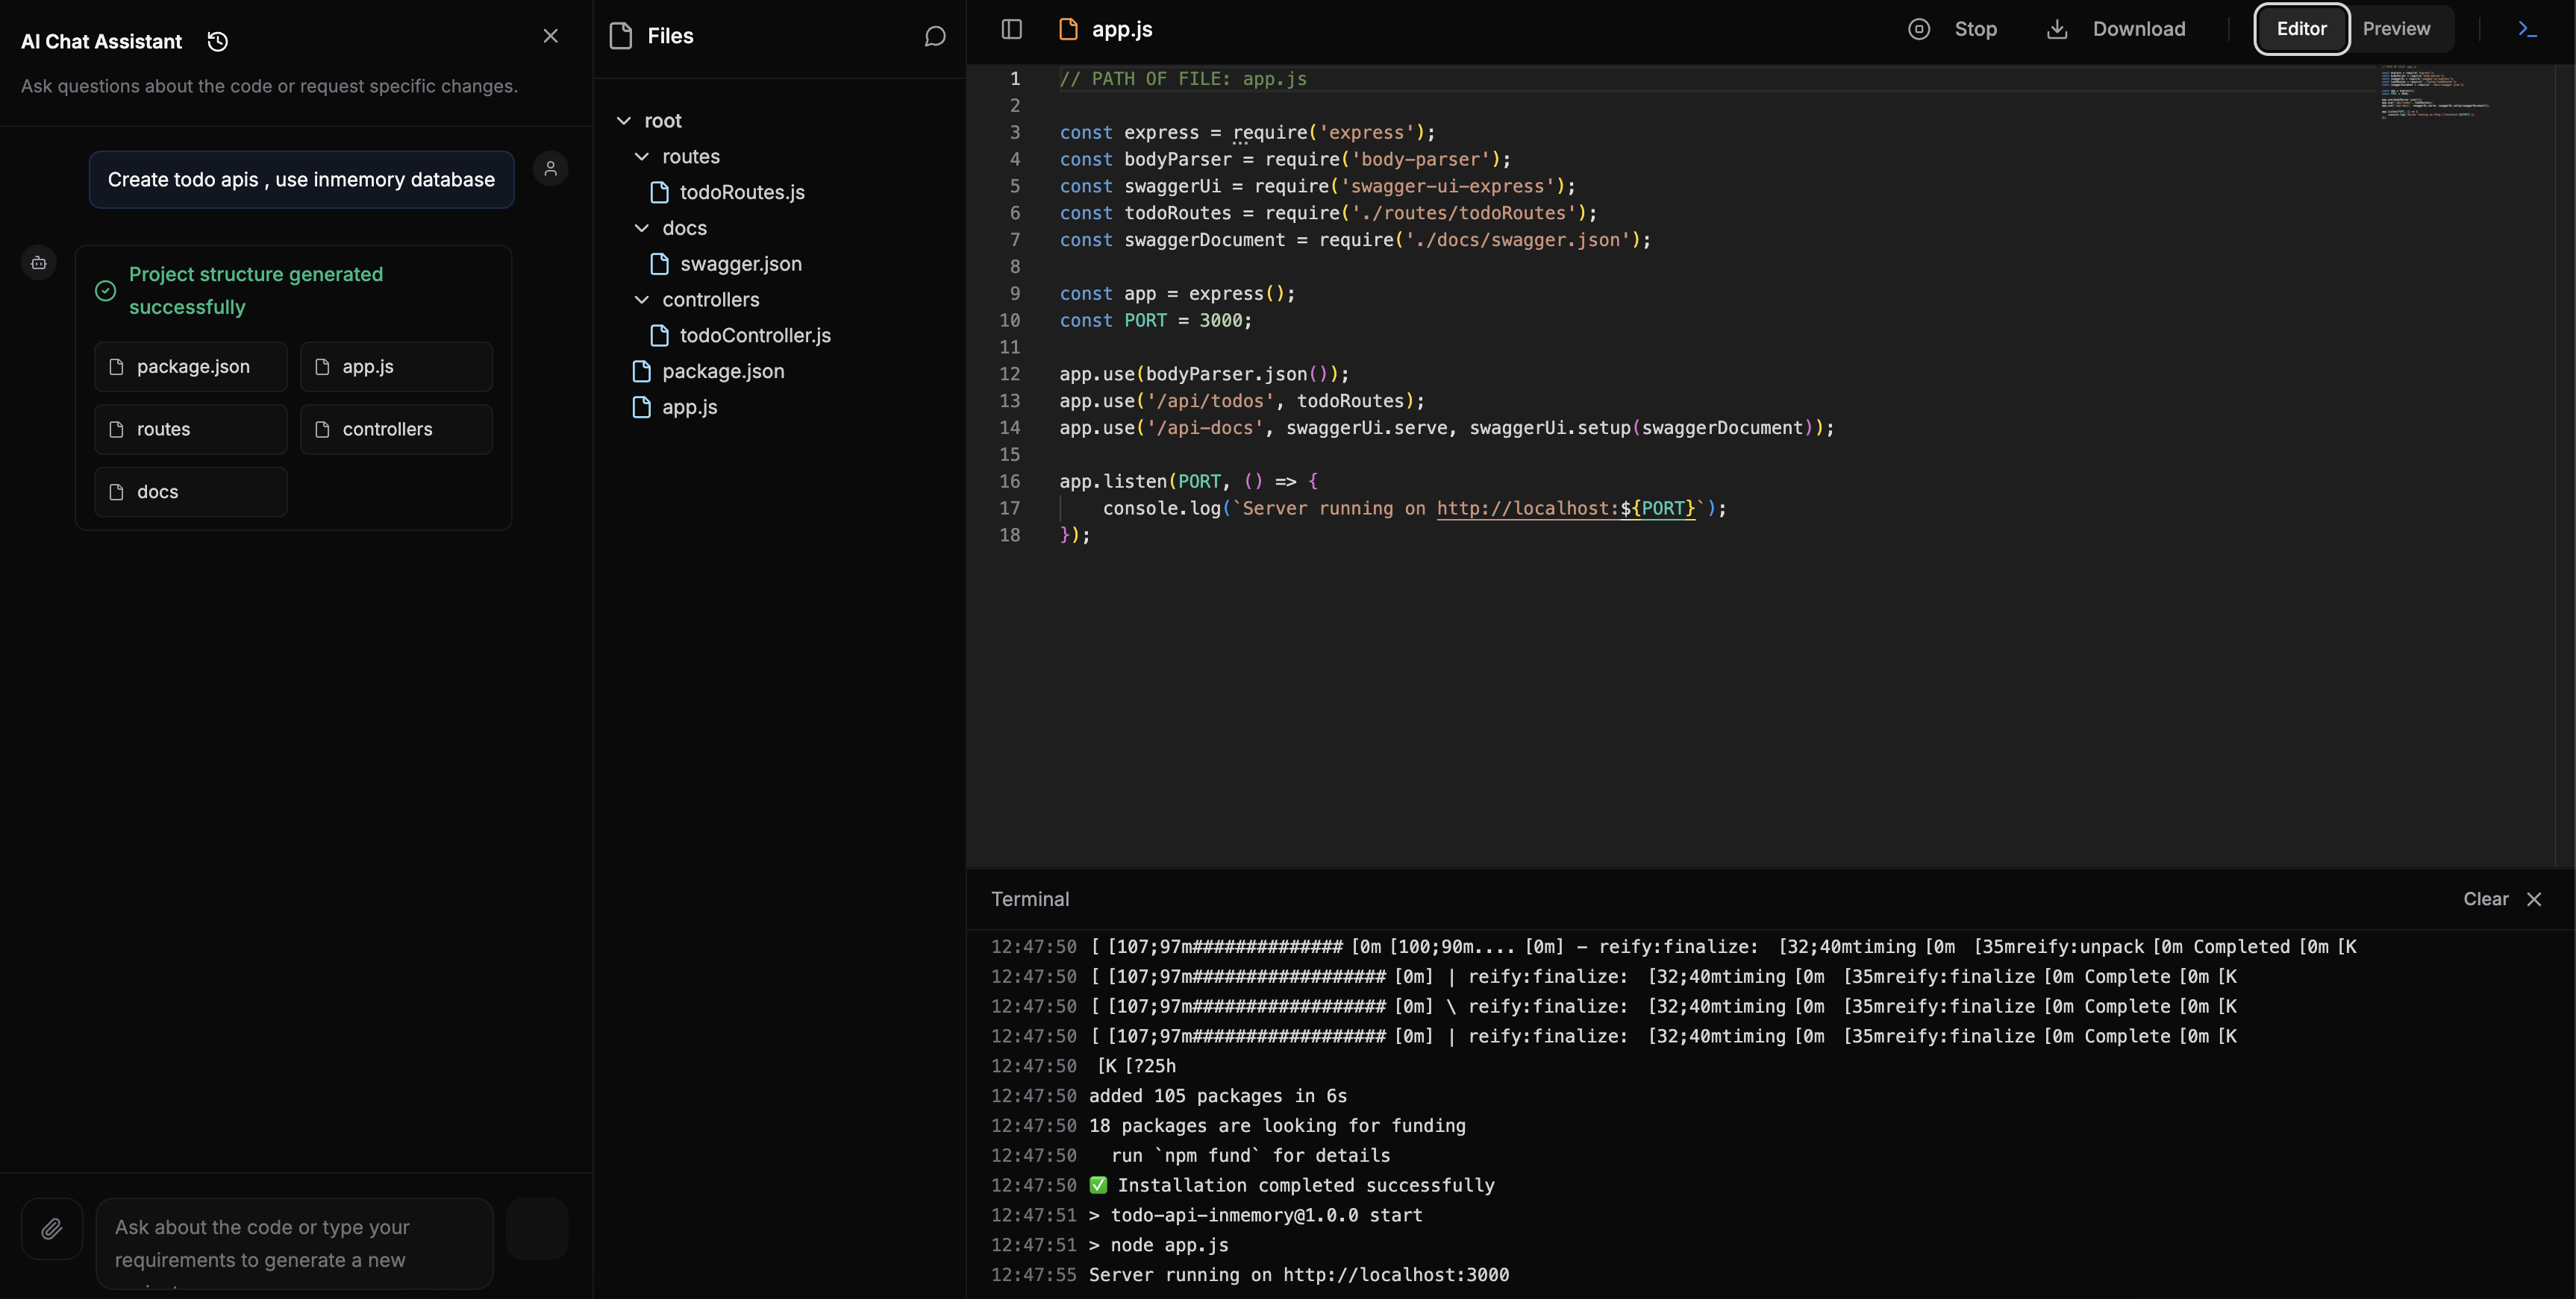Click the todoRoutes.js file icon in tree
This screenshot has height=1299, width=2576.
(x=659, y=193)
